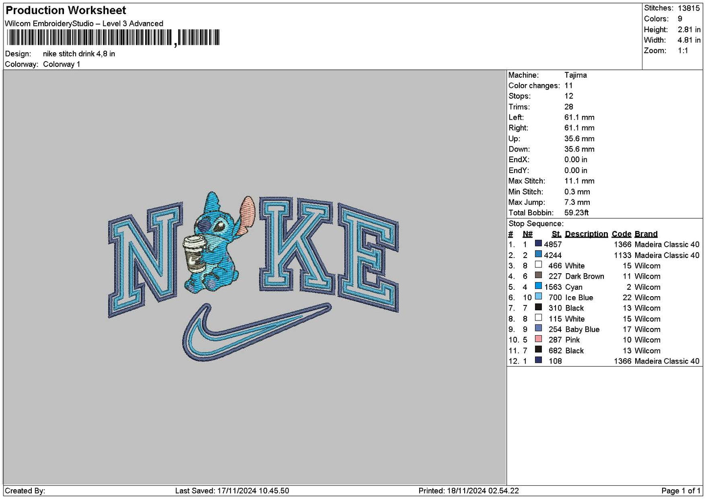Click the stitch count 1563 in Cyan row
706x499 pixels.
(x=554, y=287)
